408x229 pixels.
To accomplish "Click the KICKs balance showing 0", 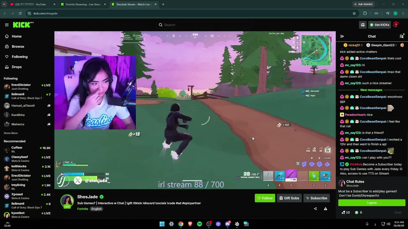I will point(359,212).
